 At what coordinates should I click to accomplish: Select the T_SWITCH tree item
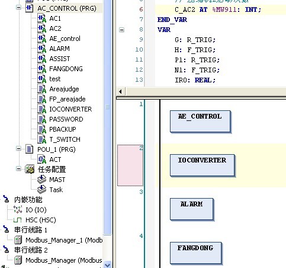65,139
